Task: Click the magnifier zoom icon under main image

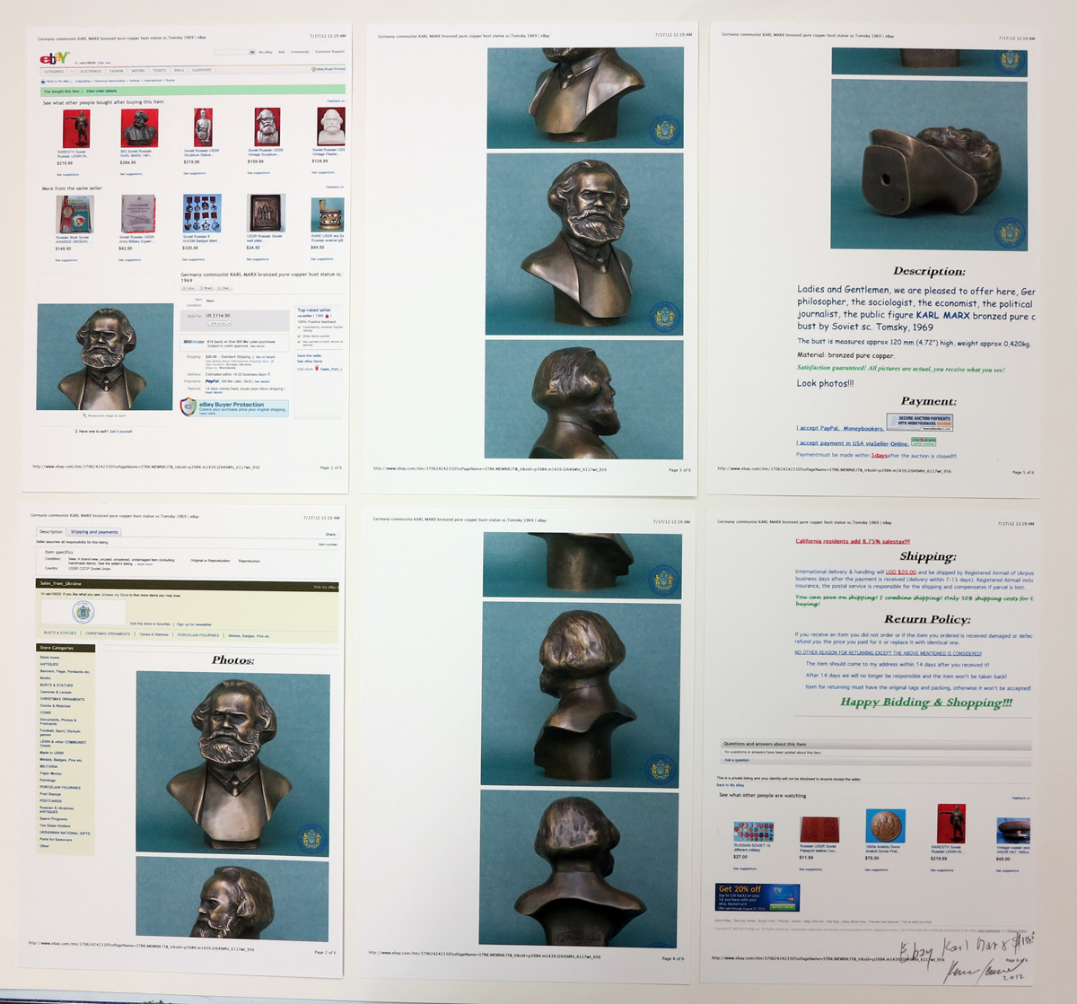Action: (83, 416)
